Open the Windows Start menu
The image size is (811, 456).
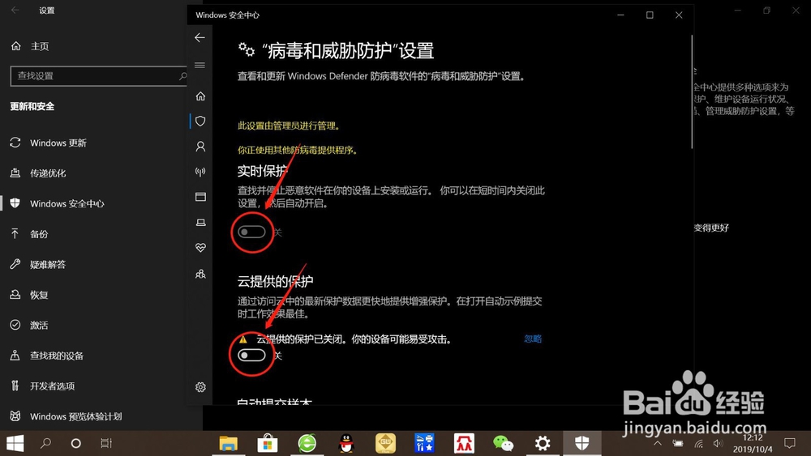pos(15,443)
